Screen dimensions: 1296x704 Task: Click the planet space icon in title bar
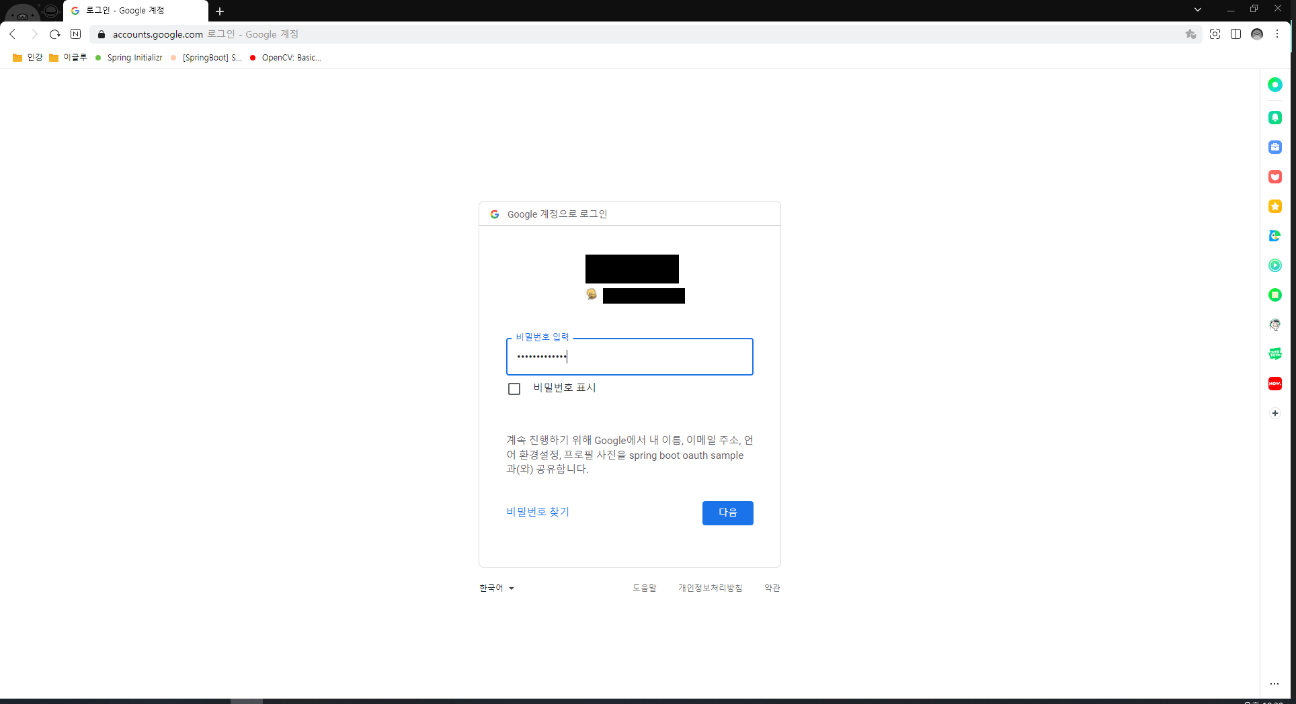click(51, 10)
